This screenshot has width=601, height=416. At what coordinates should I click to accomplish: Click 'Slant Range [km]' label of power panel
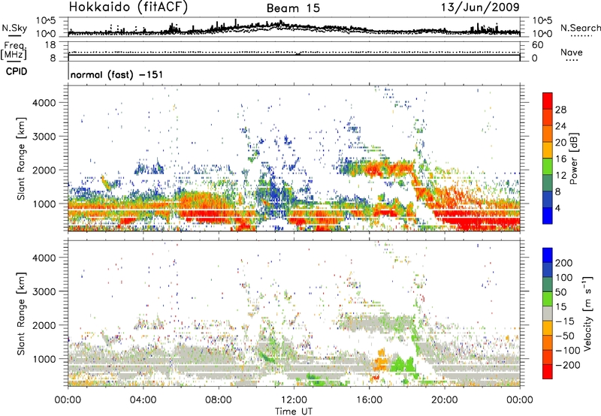tap(21, 158)
